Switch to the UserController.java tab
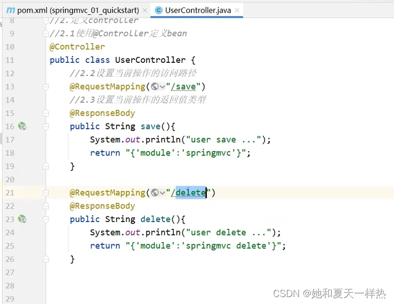The height and width of the screenshot is (304, 394). pyautogui.click(x=198, y=10)
